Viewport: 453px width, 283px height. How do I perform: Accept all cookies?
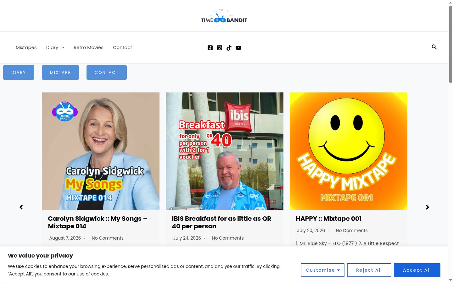[417, 270]
